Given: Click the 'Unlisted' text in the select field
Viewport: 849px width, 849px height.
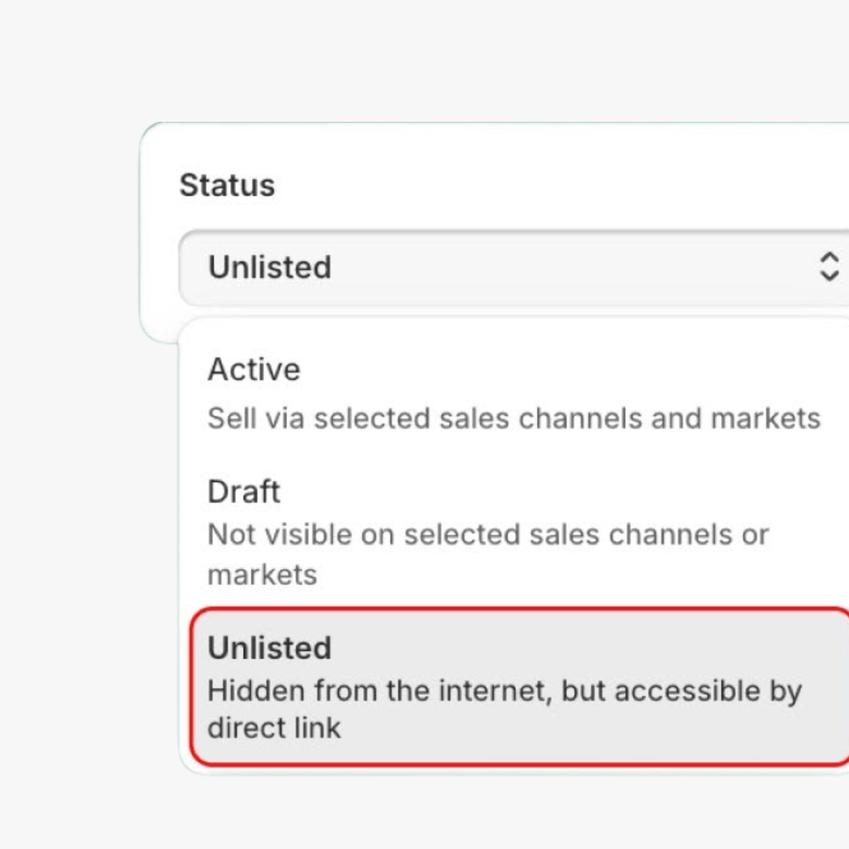Looking at the screenshot, I should pos(270,267).
